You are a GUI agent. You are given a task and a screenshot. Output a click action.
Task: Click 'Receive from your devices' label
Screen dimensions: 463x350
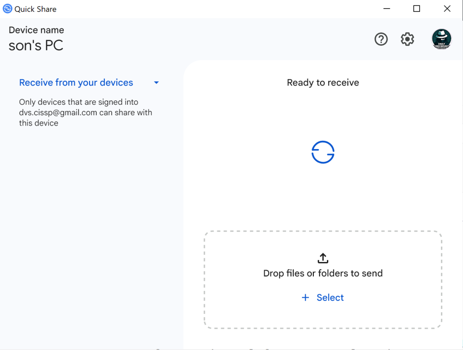click(76, 83)
